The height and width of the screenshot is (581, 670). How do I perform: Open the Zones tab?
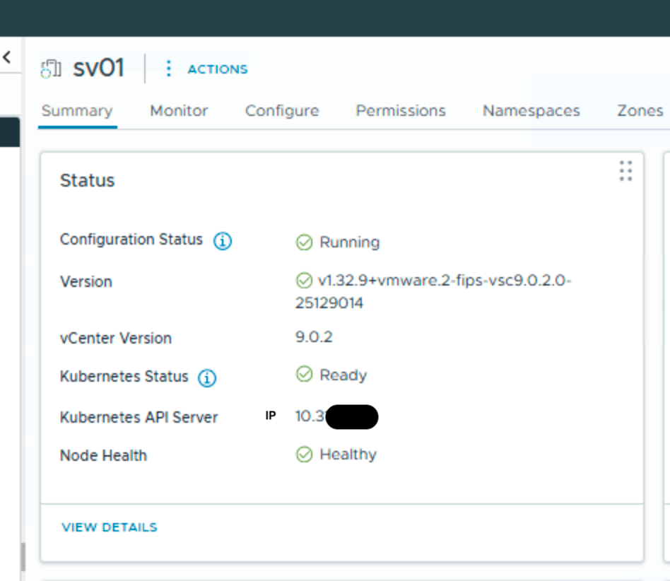coord(640,111)
